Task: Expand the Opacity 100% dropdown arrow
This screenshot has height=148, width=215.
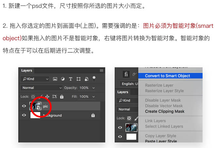Action: 93,88
